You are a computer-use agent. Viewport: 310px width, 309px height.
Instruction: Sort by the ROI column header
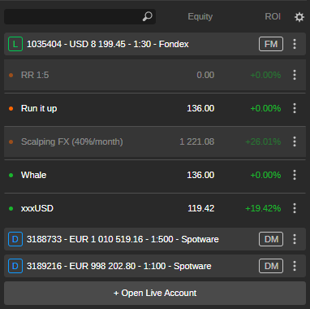pos(273,17)
